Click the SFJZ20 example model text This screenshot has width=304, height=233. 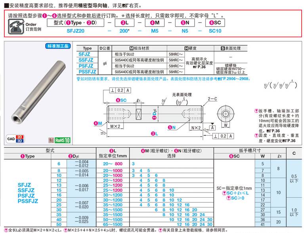click(x=76, y=31)
